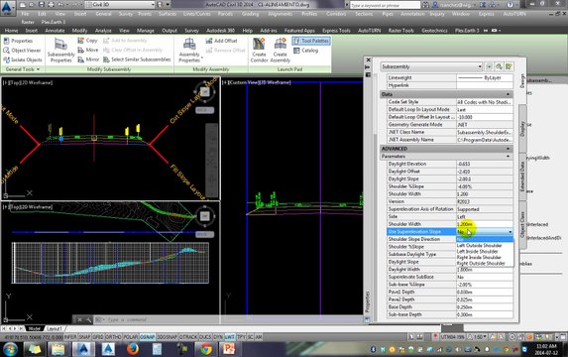Toggle the Tool Palettes button
Image resolution: width=568 pixels, height=357 pixels.
pos(311,41)
